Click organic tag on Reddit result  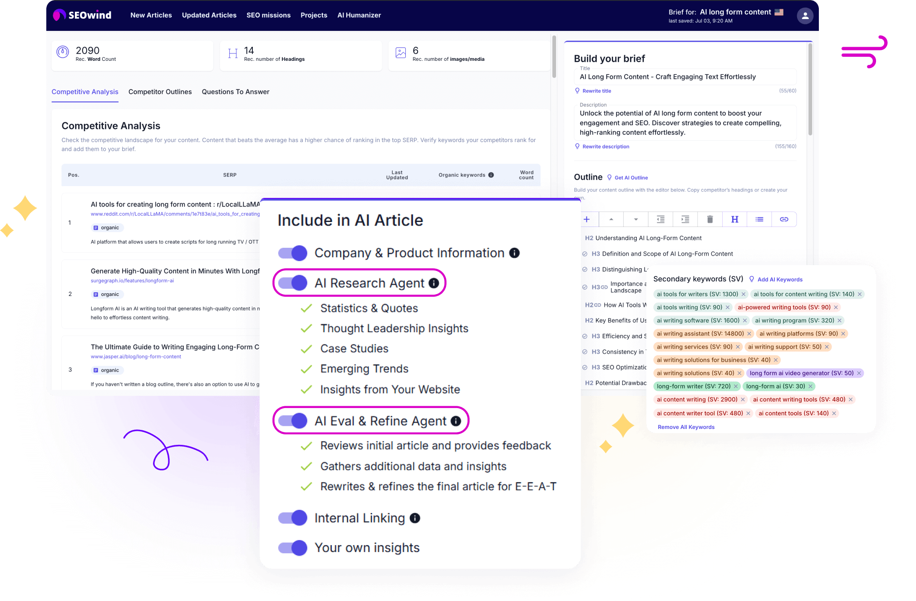[x=106, y=228]
